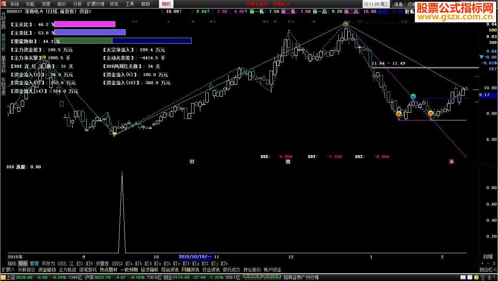Click the 日线 period selector

point(488,257)
